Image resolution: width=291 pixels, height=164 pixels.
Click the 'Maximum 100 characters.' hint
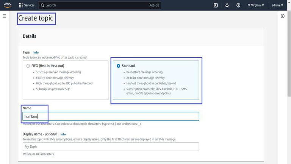click(39, 154)
